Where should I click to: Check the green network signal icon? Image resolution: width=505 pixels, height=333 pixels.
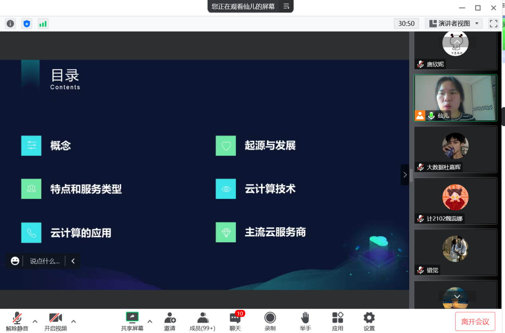tap(43, 24)
